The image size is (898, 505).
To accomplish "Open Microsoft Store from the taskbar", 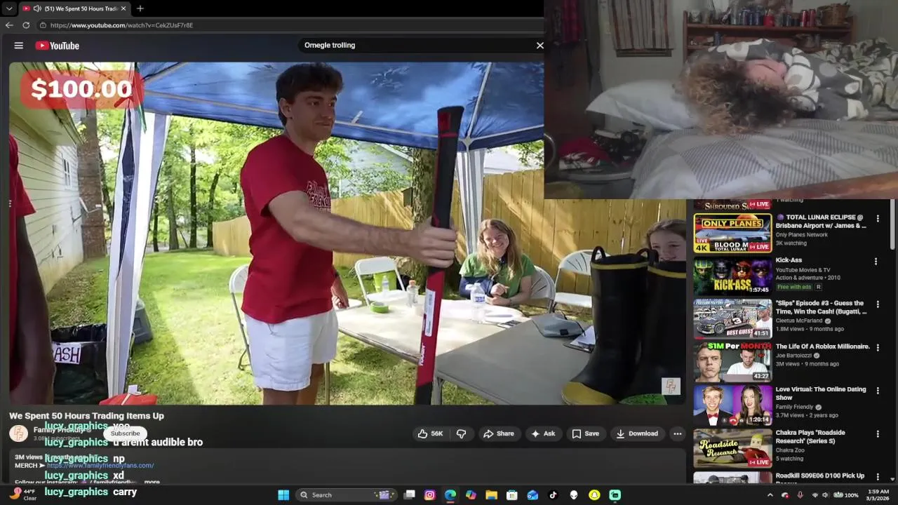I will (512, 494).
